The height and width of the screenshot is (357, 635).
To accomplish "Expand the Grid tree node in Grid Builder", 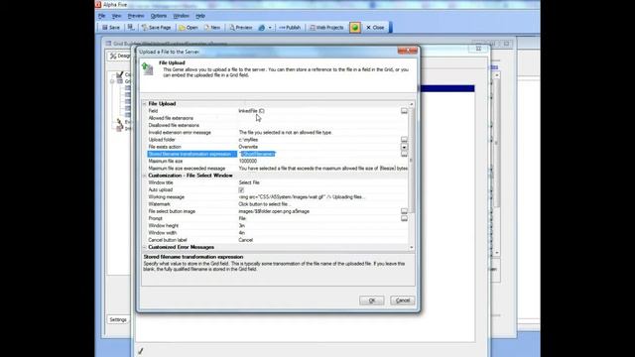I will coord(112,81).
